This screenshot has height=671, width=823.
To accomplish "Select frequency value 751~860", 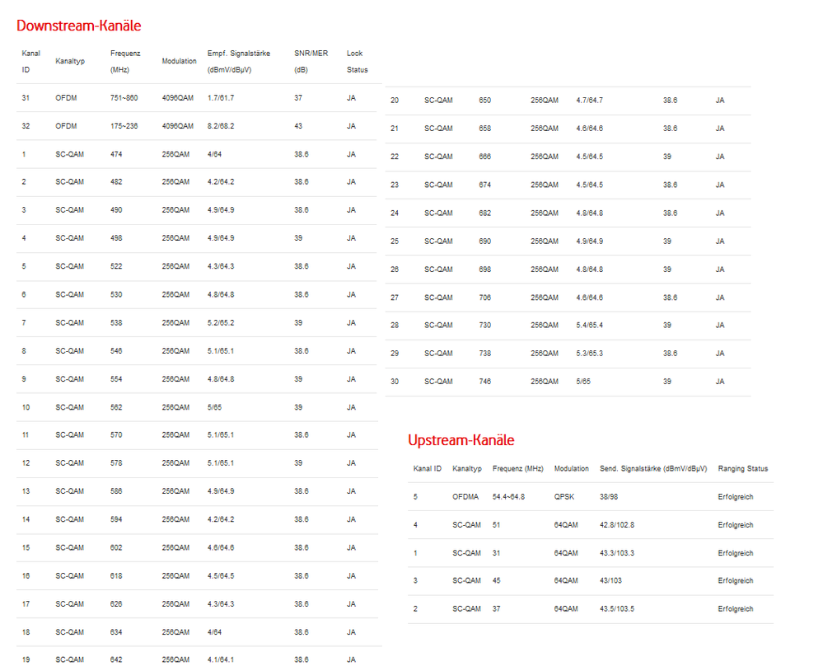I will pyautogui.click(x=124, y=97).
